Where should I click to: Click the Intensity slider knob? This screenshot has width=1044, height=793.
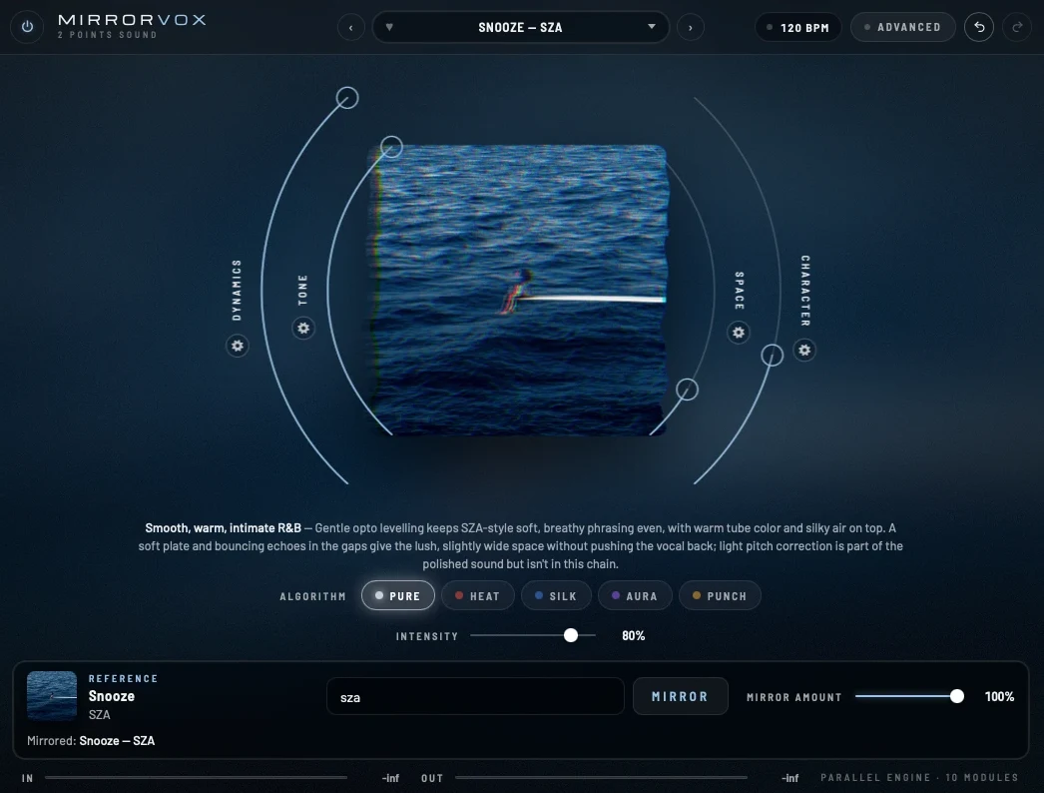[x=571, y=636]
